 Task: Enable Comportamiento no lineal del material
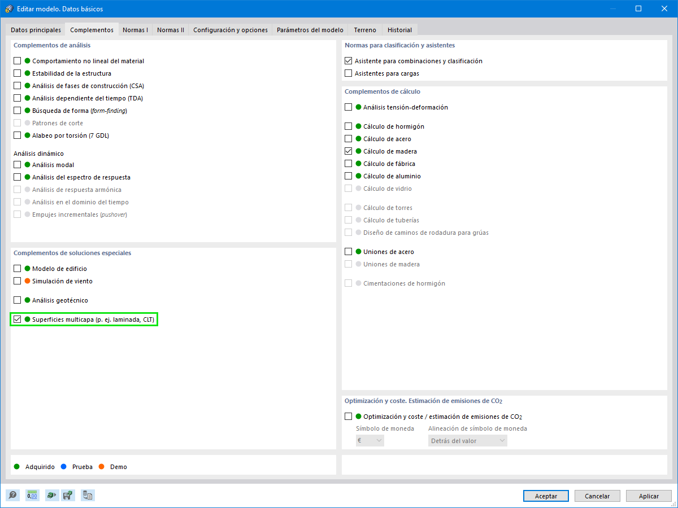[18, 61]
